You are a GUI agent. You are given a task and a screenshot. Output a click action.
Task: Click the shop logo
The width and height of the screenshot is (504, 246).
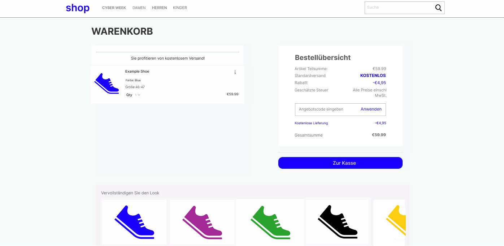click(78, 8)
